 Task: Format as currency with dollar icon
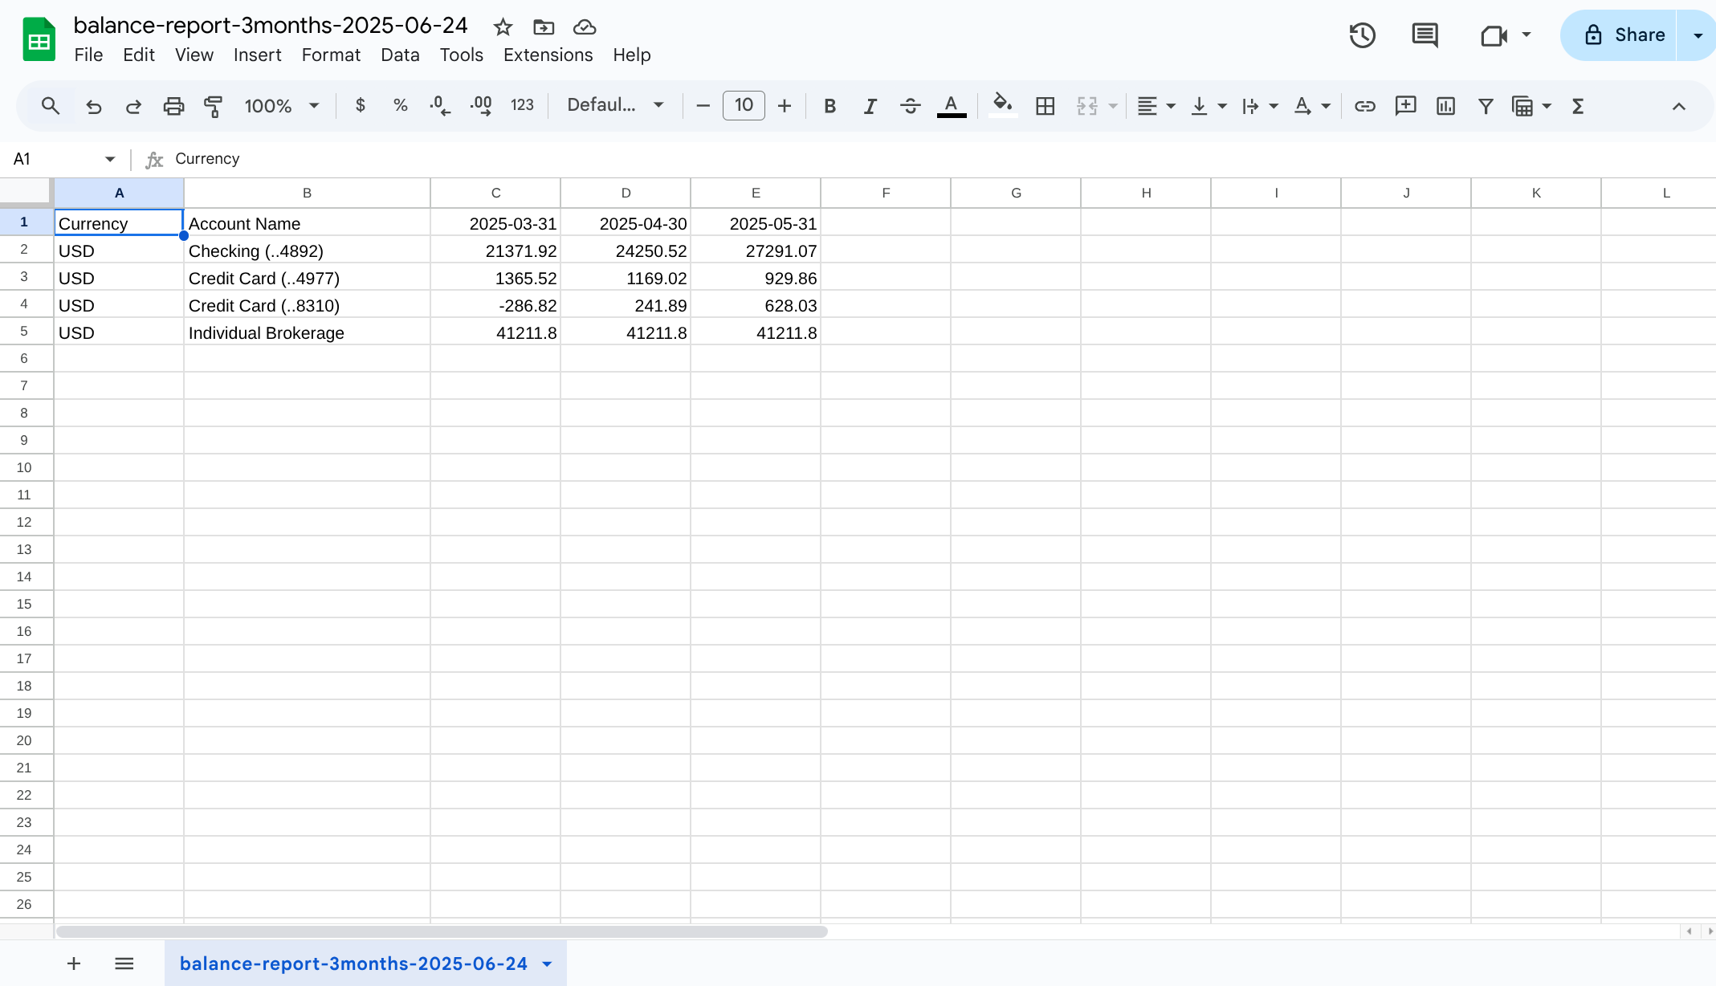(361, 106)
